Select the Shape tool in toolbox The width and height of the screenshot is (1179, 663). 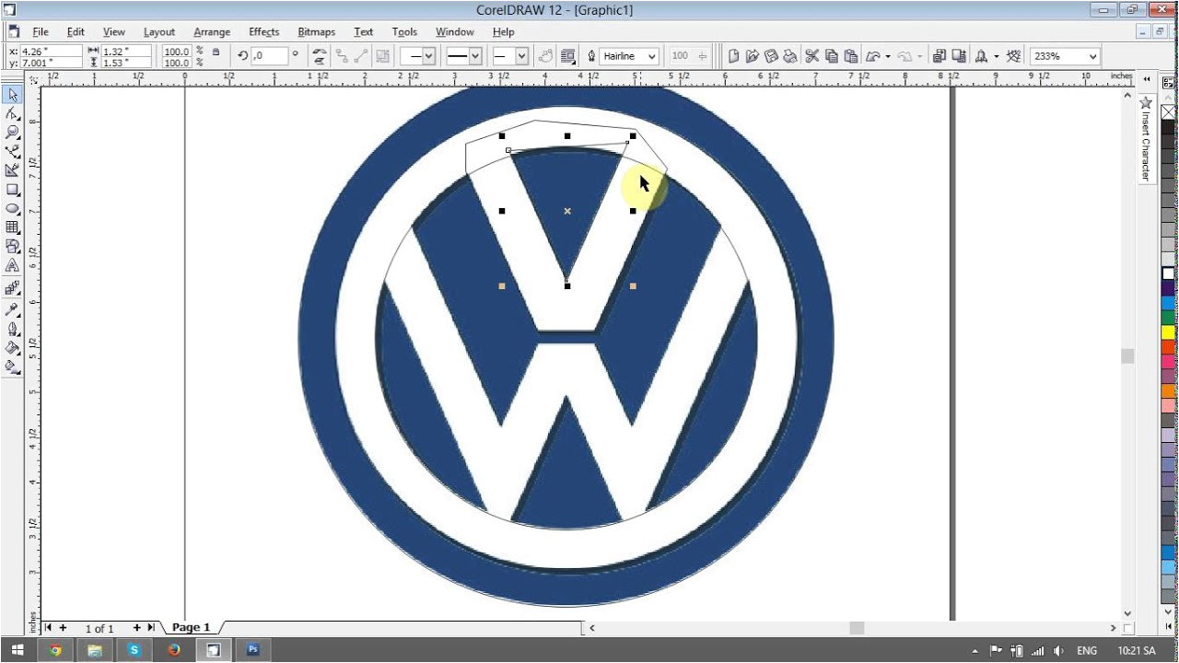12,114
